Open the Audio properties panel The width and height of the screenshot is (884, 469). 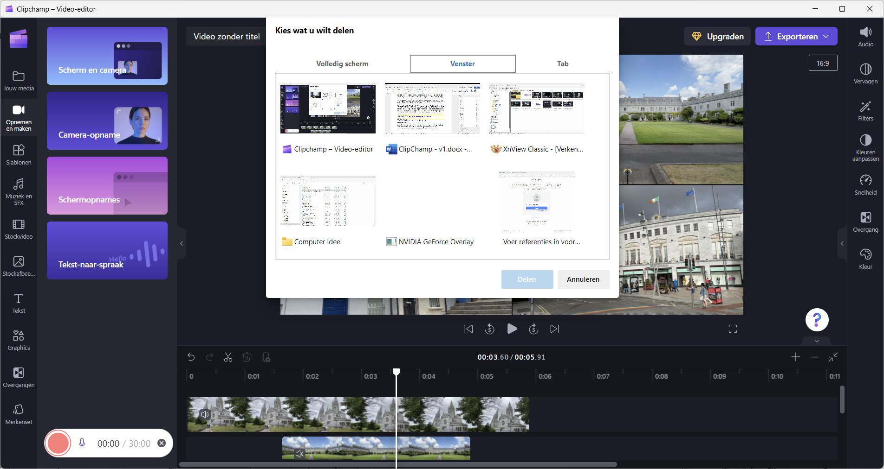(x=865, y=37)
